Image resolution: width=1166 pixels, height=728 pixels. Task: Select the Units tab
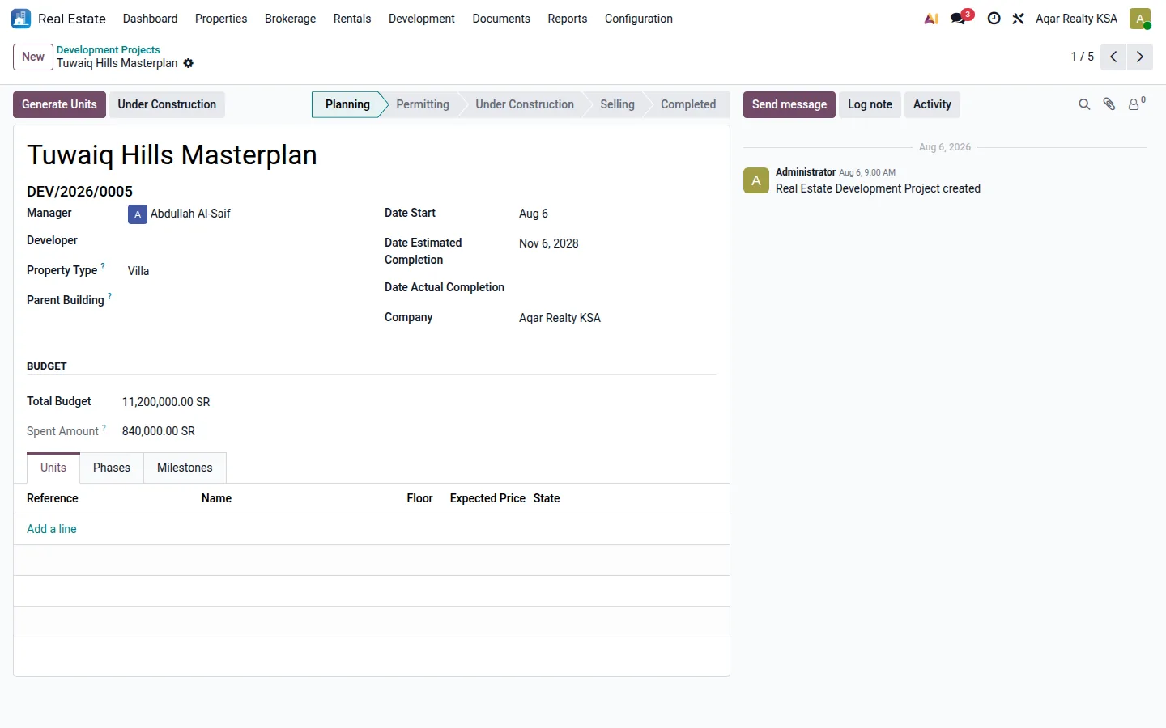(53, 468)
